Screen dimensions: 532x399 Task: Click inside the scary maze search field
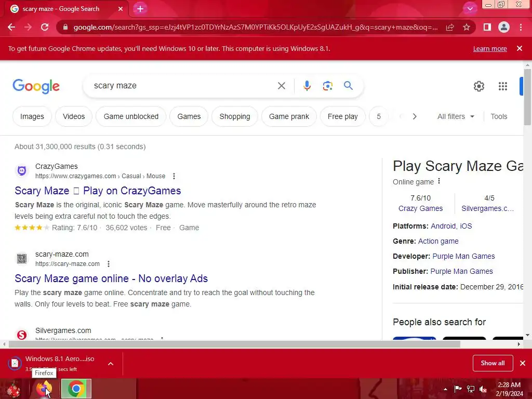(x=183, y=86)
